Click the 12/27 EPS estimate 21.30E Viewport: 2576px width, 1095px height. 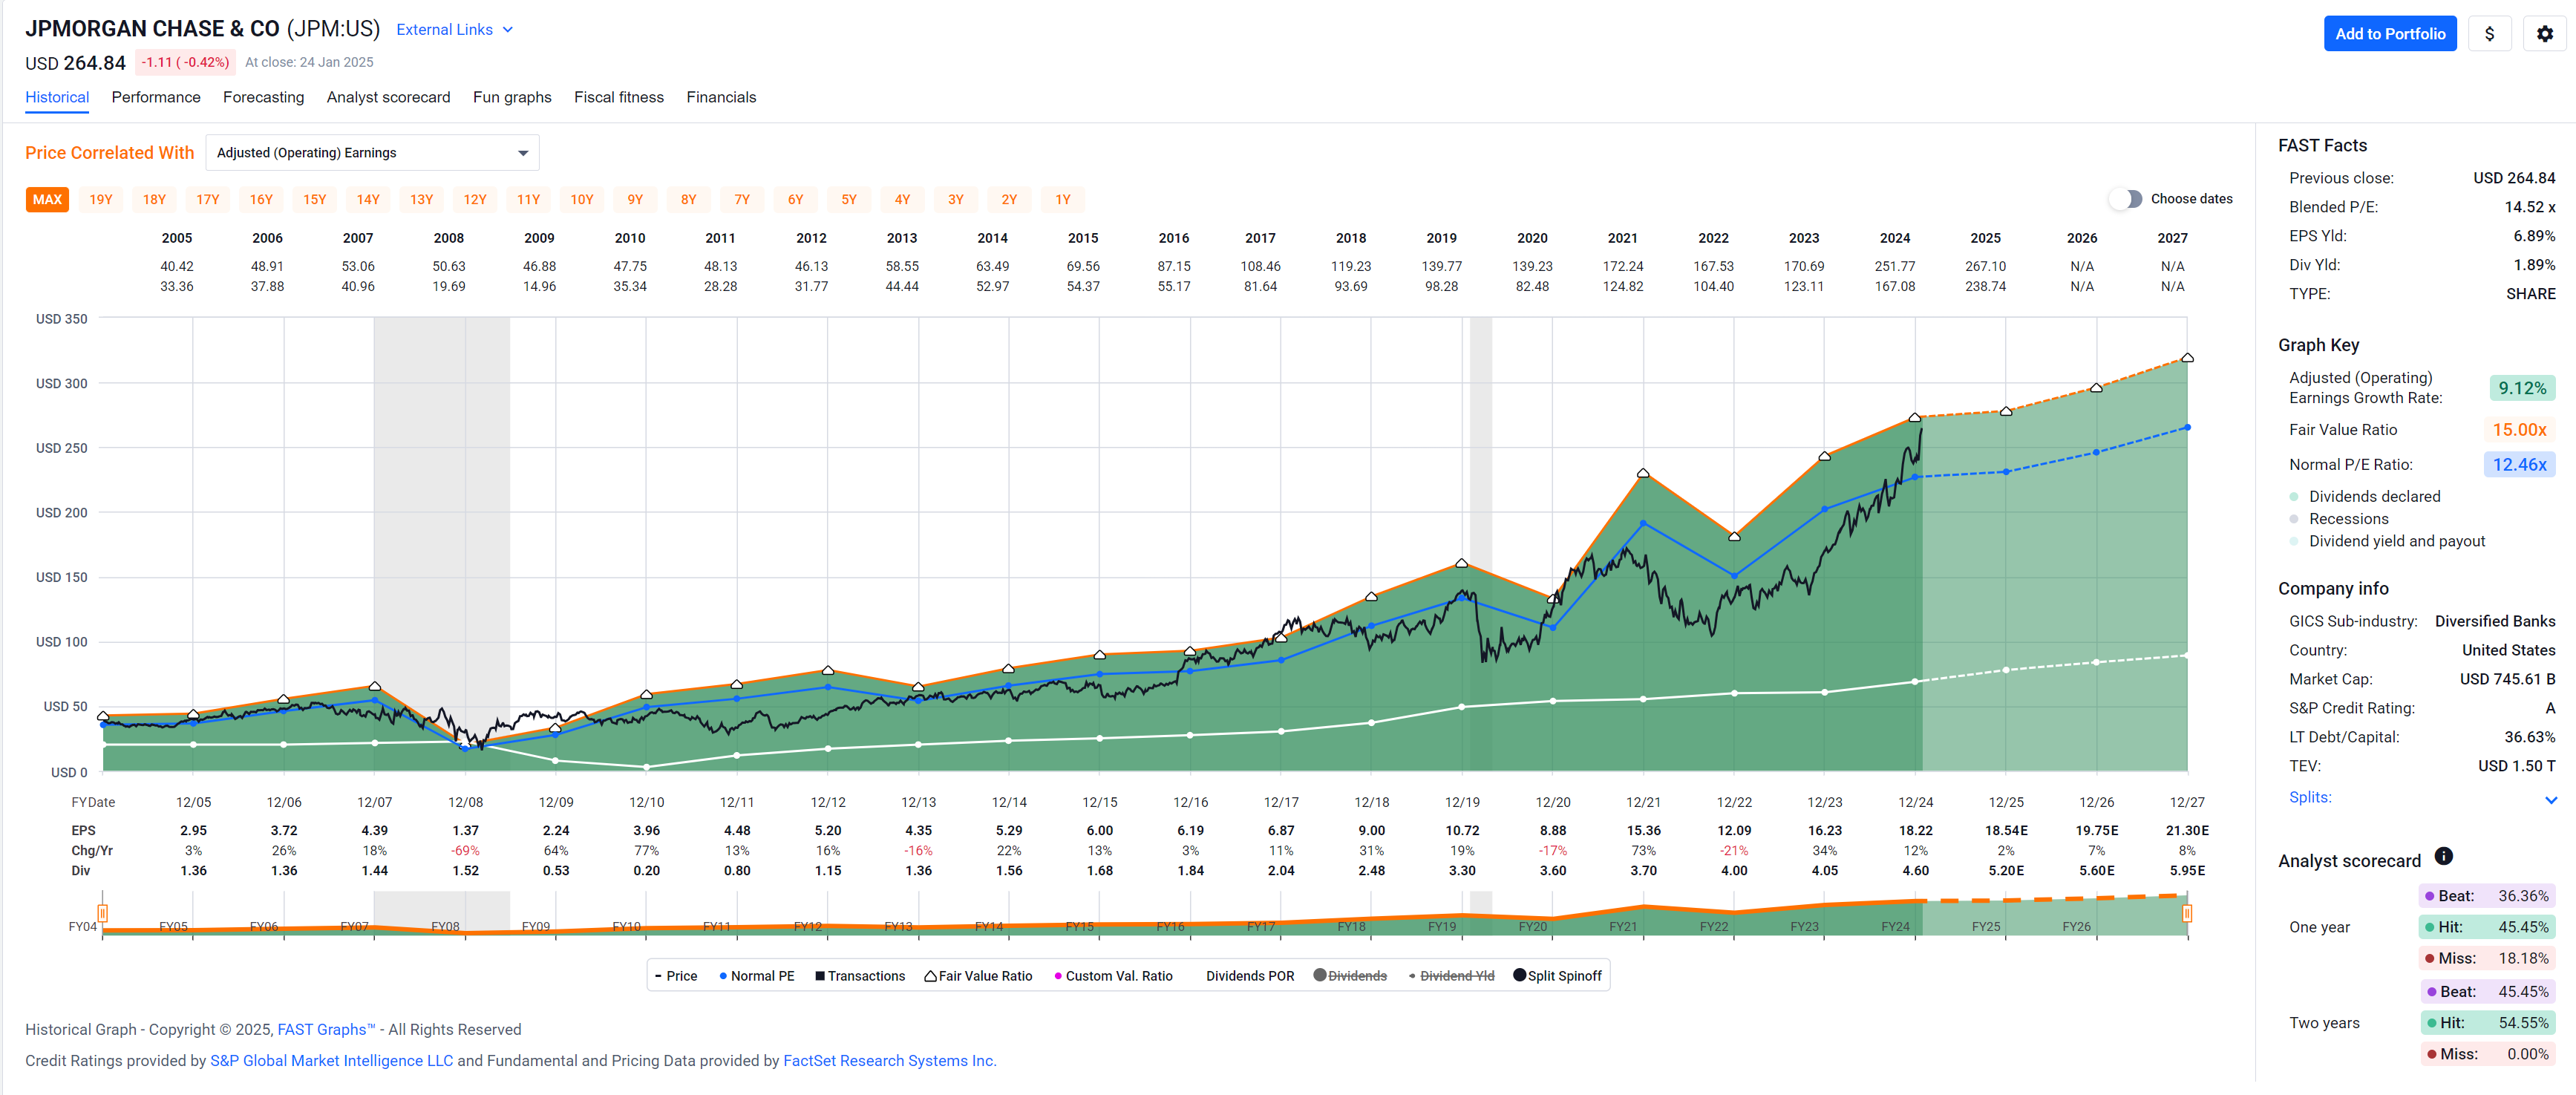(2186, 830)
